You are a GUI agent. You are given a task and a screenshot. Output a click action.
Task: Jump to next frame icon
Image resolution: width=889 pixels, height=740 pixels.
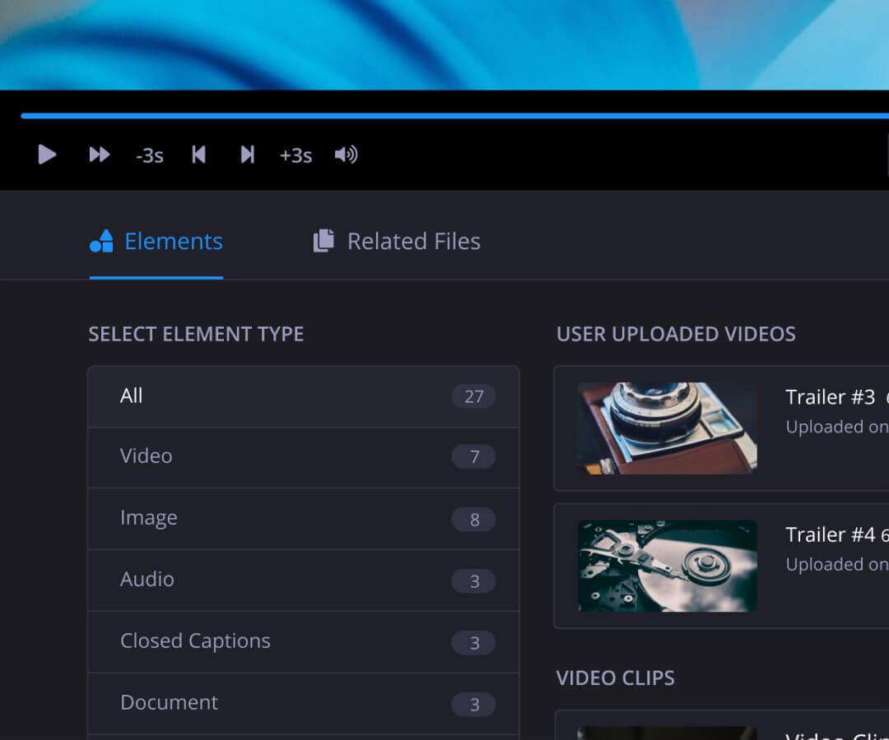point(248,155)
